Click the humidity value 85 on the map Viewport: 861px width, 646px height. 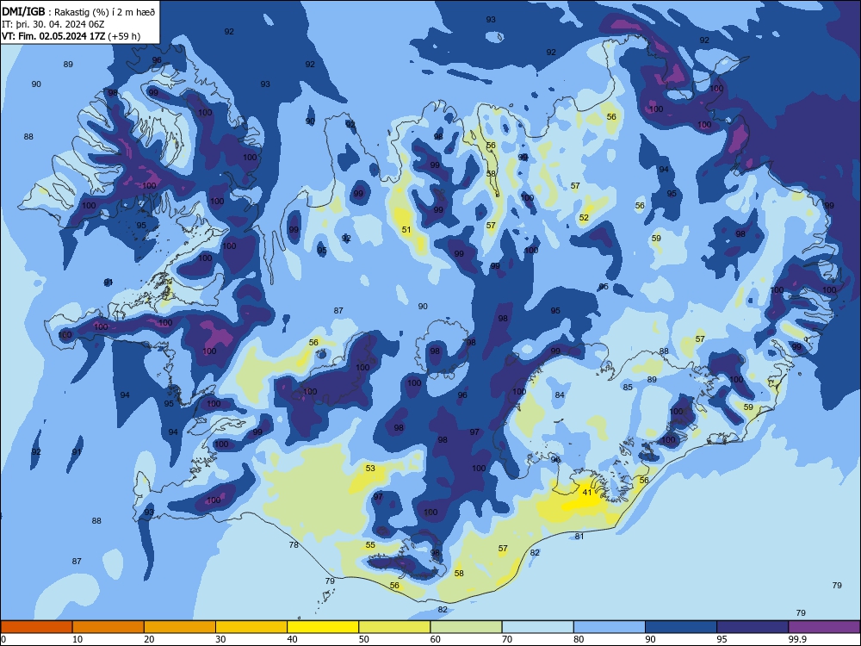628,388
